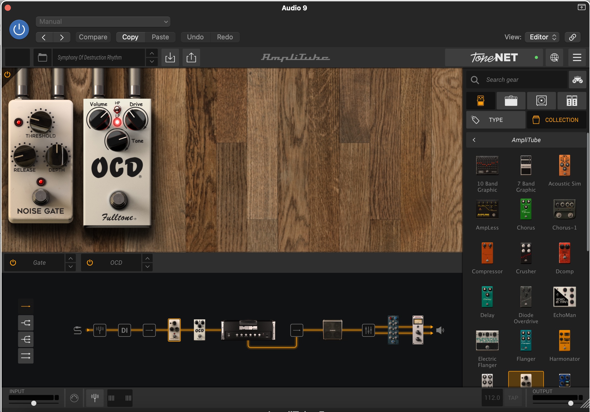This screenshot has width=590, height=412.
Task: Click the Noise Gate footswitch
Action: pos(41,197)
